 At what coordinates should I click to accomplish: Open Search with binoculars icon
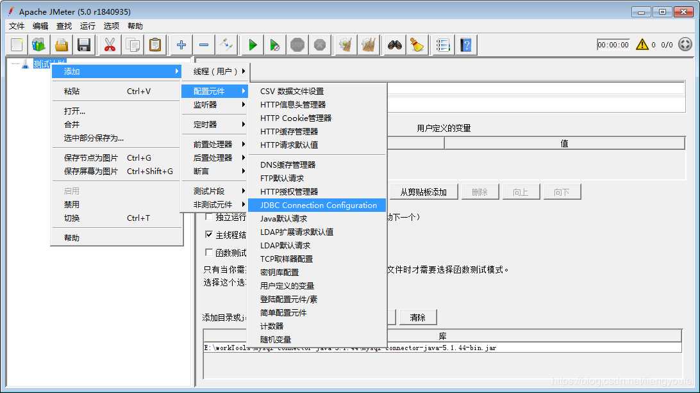pos(395,45)
